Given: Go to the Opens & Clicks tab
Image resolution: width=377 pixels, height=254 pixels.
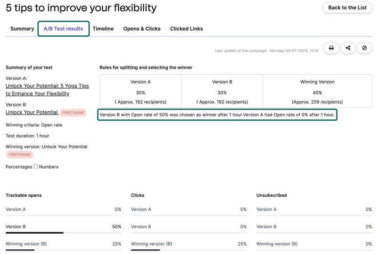Looking at the screenshot, I should pyautogui.click(x=142, y=29).
